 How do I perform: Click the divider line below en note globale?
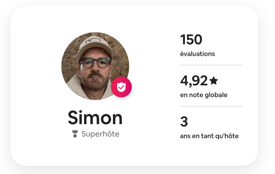tap(211, 106)
